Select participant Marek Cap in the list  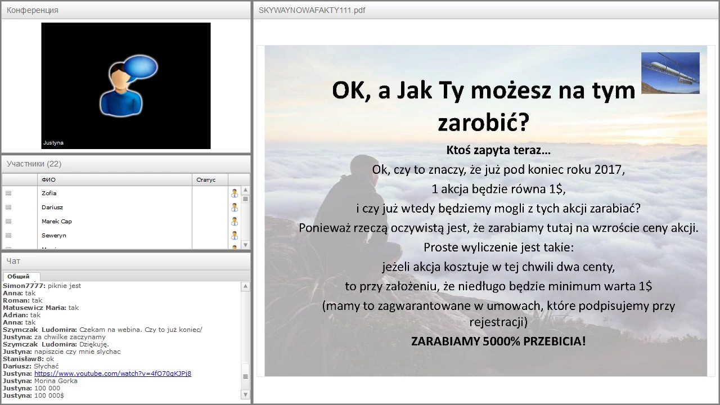(x=57, y=221)
